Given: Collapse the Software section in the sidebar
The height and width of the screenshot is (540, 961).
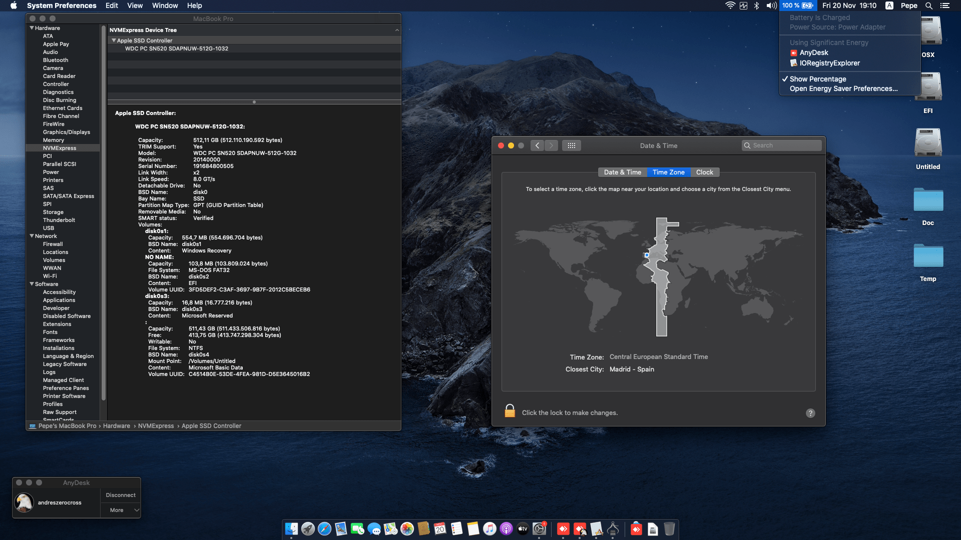Looking at the screenshot, I should [x=32, y=284].
